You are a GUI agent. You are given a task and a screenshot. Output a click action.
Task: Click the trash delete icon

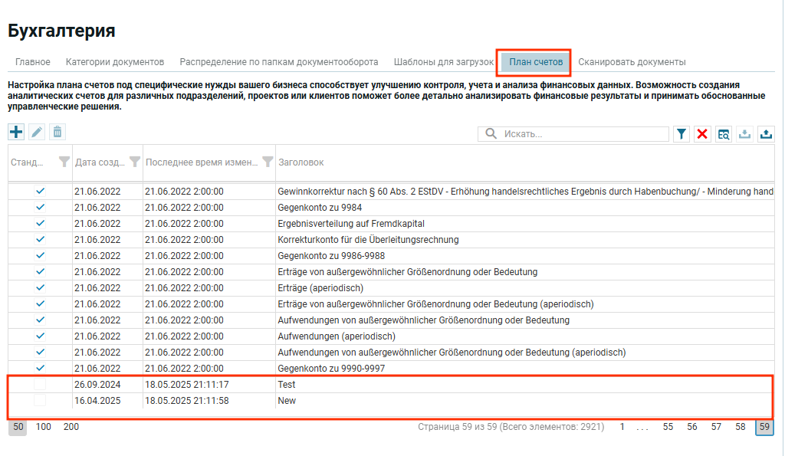point(57,132)
